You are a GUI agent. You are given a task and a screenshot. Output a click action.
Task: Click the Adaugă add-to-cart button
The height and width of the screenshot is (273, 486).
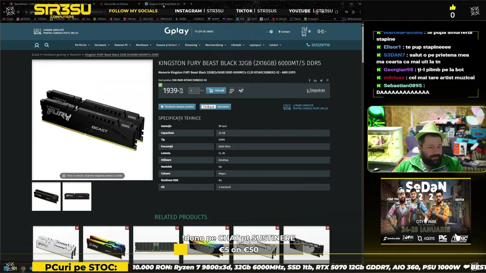[x=216, y=91]
